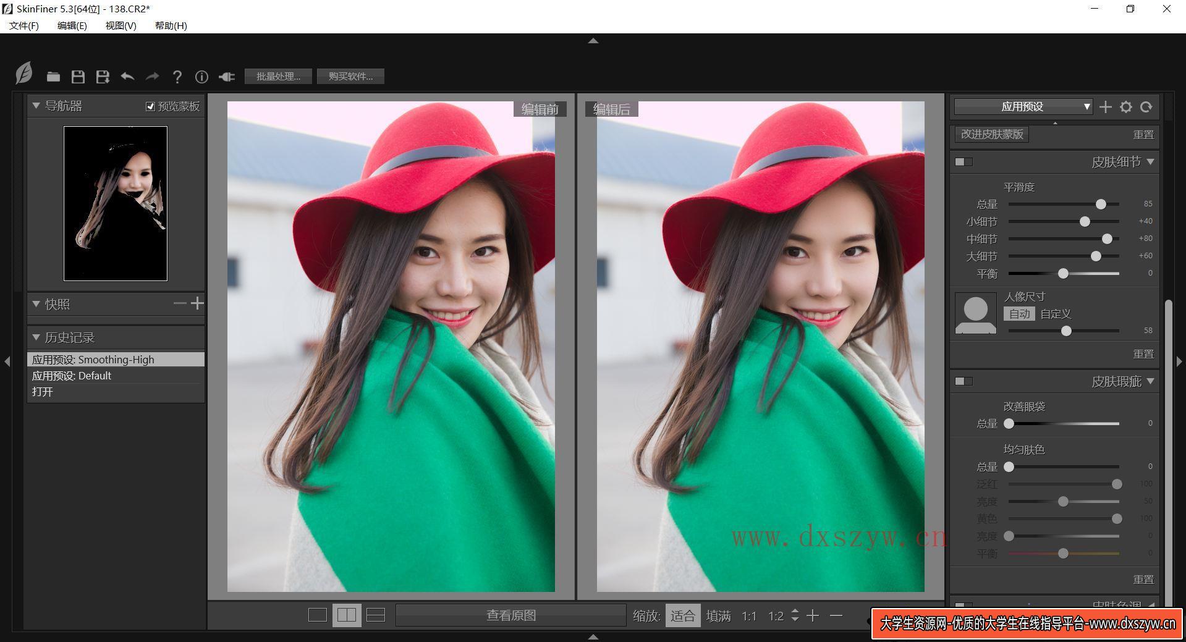Reset the 皮肤细节 section with 重置
This screenshot has width=1186, height=642.
coord(1143,354)
